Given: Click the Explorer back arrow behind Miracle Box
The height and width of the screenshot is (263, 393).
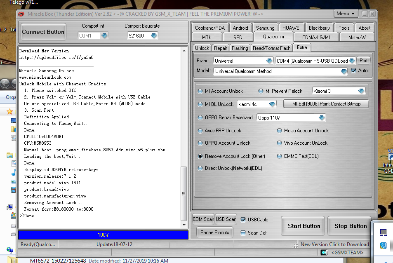Looking at the screenshot, I should 4,83.
